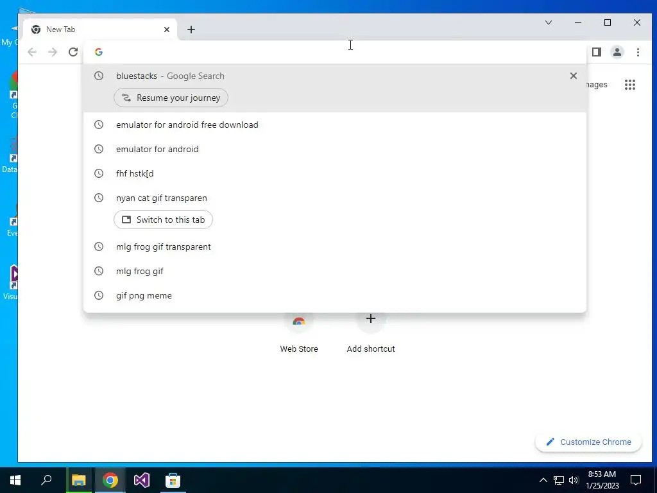Go forward using the forward arrow

[x=53, y=52]
